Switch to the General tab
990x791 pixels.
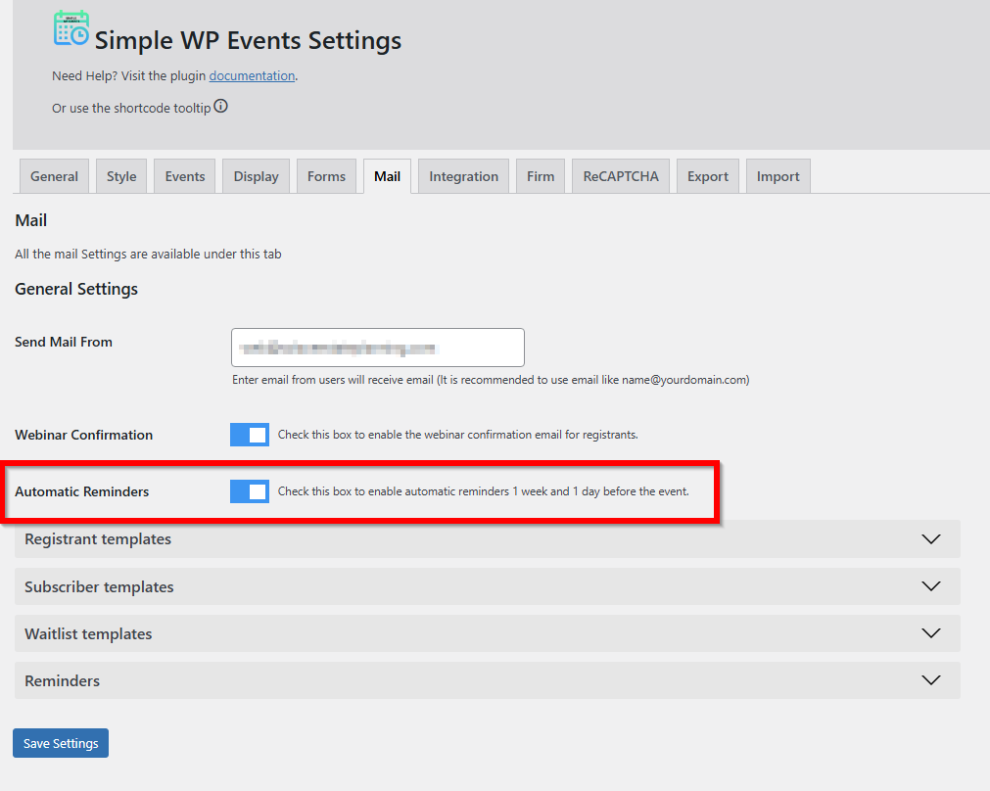pos(54,176)
